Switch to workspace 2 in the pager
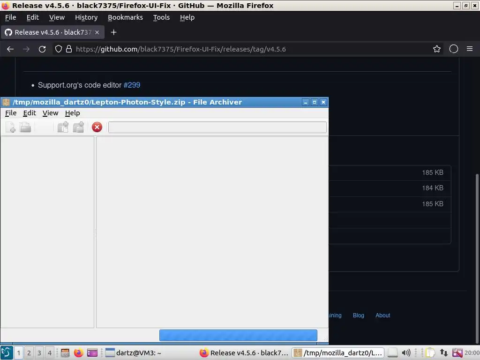The height and width of the screenshot is (360, 480). click(29, 353)
